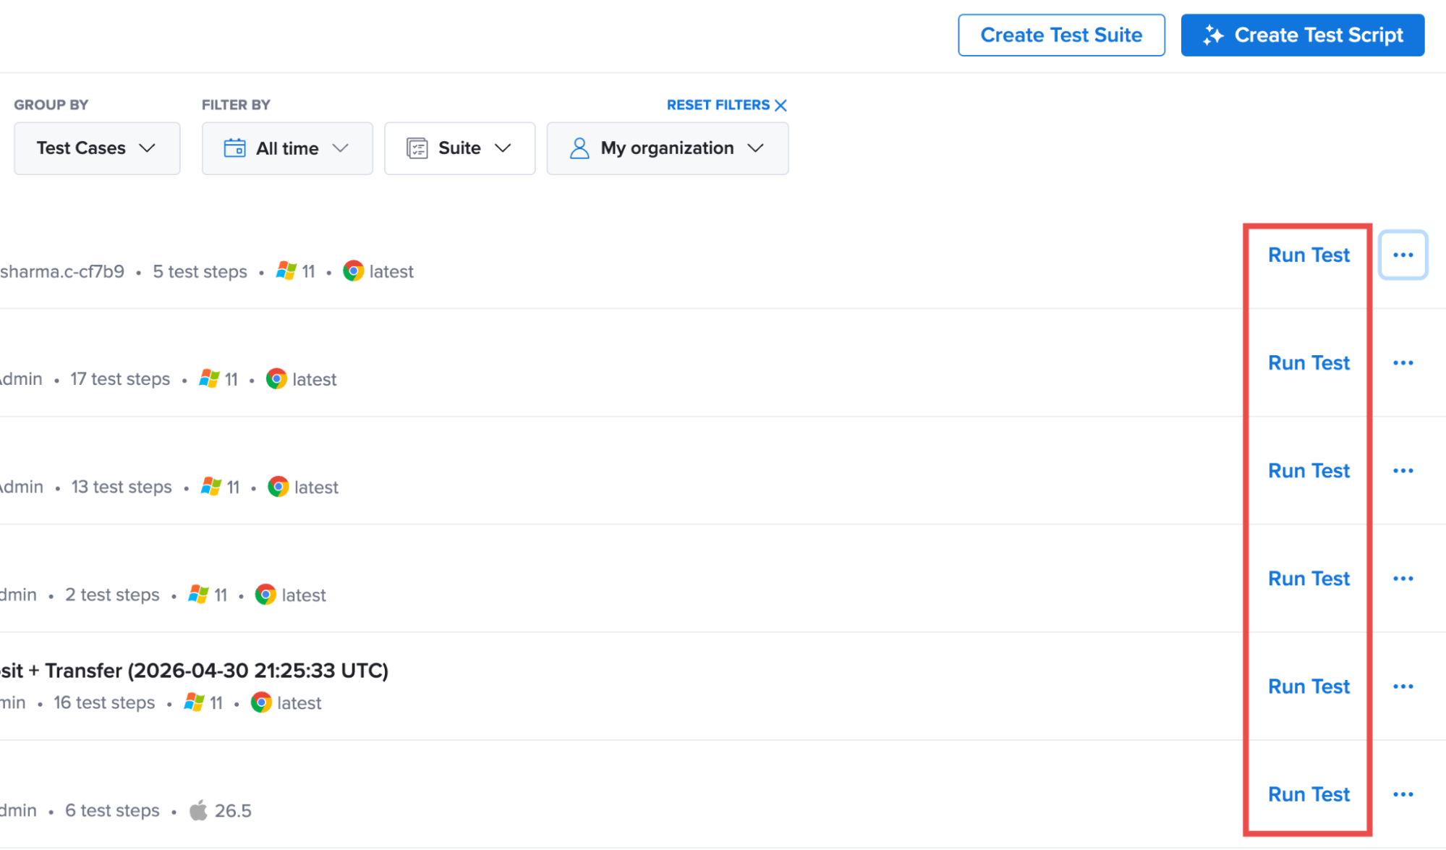The height and width of the screenshot is (850, 1446).
Task: Click Chrome icon in 2 test steps row
Action: pyautogui.click(x=265, y=594)
